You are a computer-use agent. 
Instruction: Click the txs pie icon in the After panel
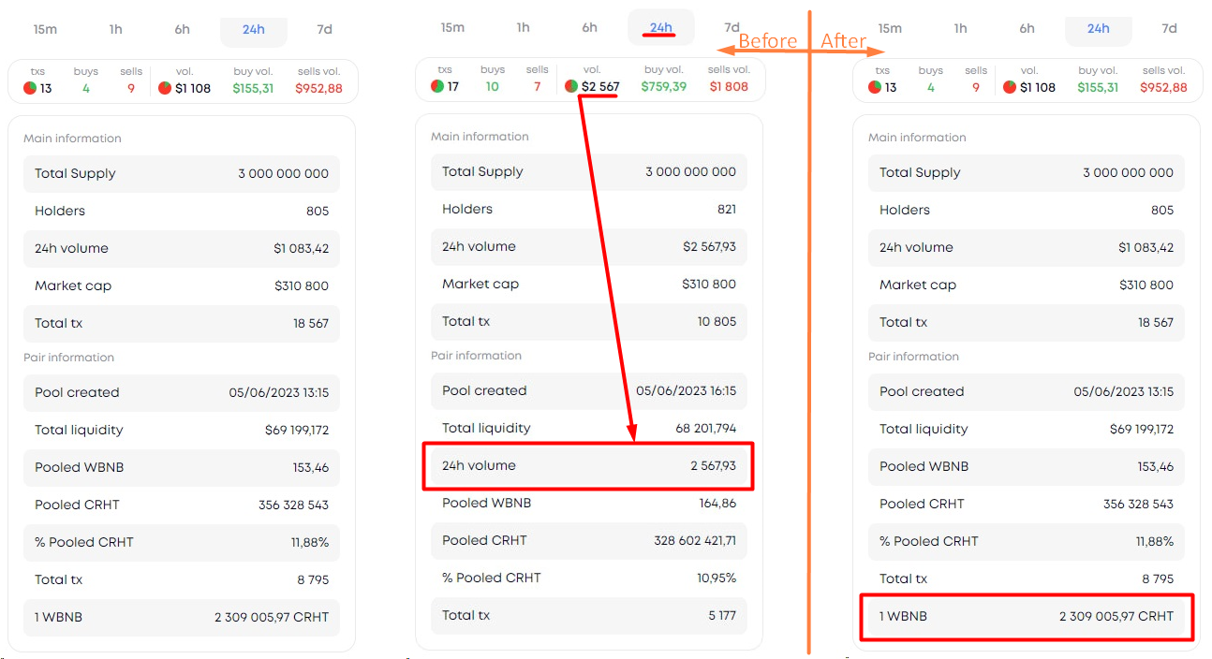[x=875, y=87]
